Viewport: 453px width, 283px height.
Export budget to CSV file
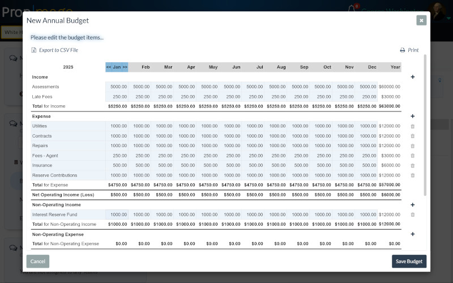click(55, 50)
